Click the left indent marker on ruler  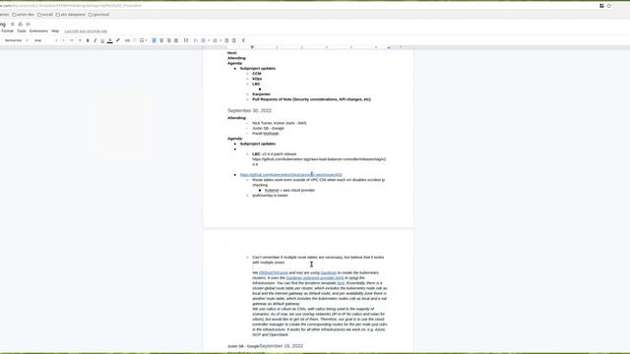tap(252, 47)
